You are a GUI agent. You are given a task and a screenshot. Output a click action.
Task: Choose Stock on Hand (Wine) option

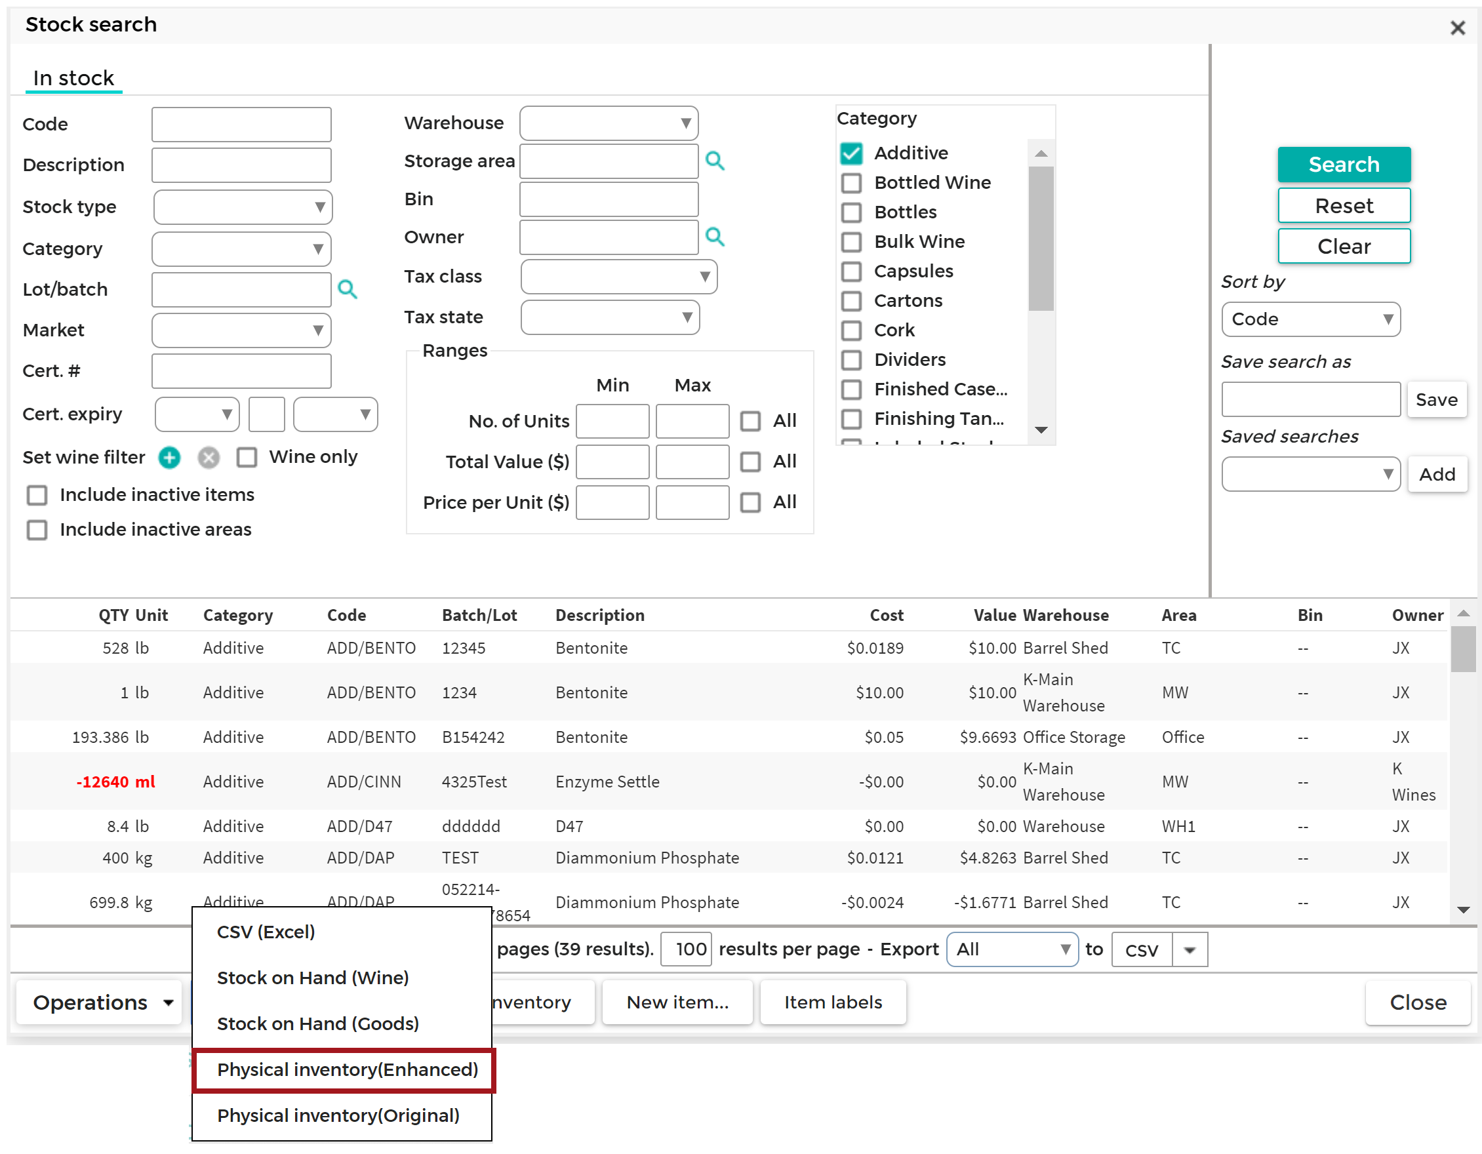pyautogui.click(x=313, y=978)
